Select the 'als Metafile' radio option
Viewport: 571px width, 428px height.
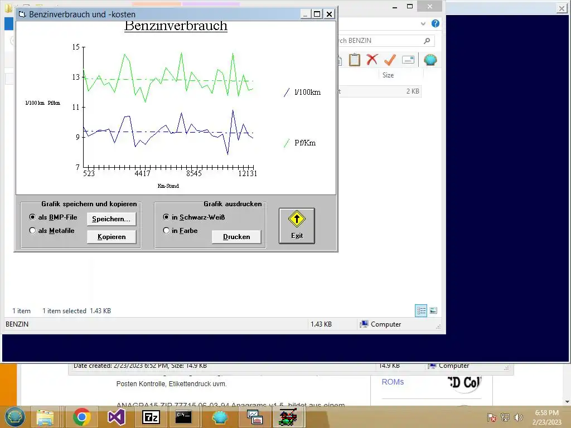click(51, 231)
